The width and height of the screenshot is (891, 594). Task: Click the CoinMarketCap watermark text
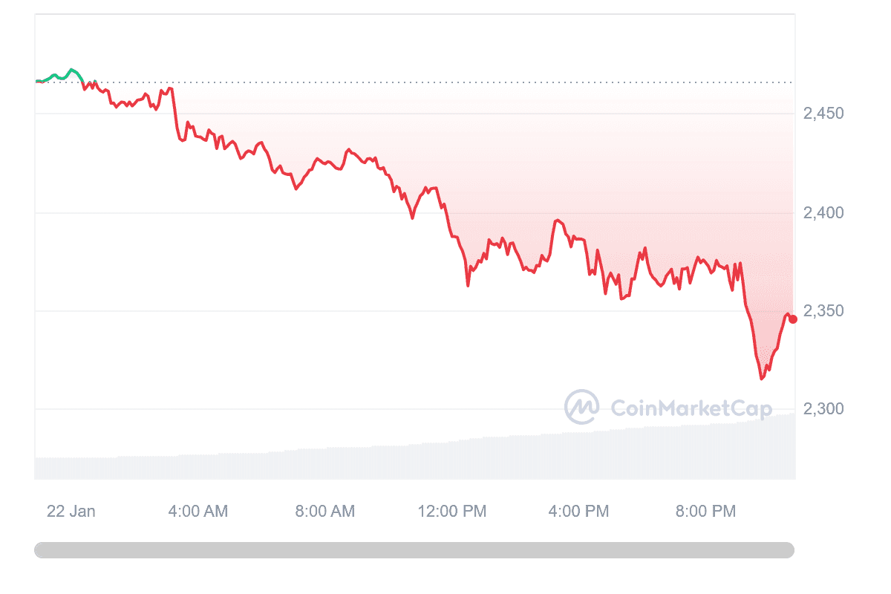[x=691, y=408]
